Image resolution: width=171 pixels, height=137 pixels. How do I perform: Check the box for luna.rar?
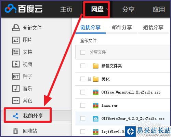point(83,105)
